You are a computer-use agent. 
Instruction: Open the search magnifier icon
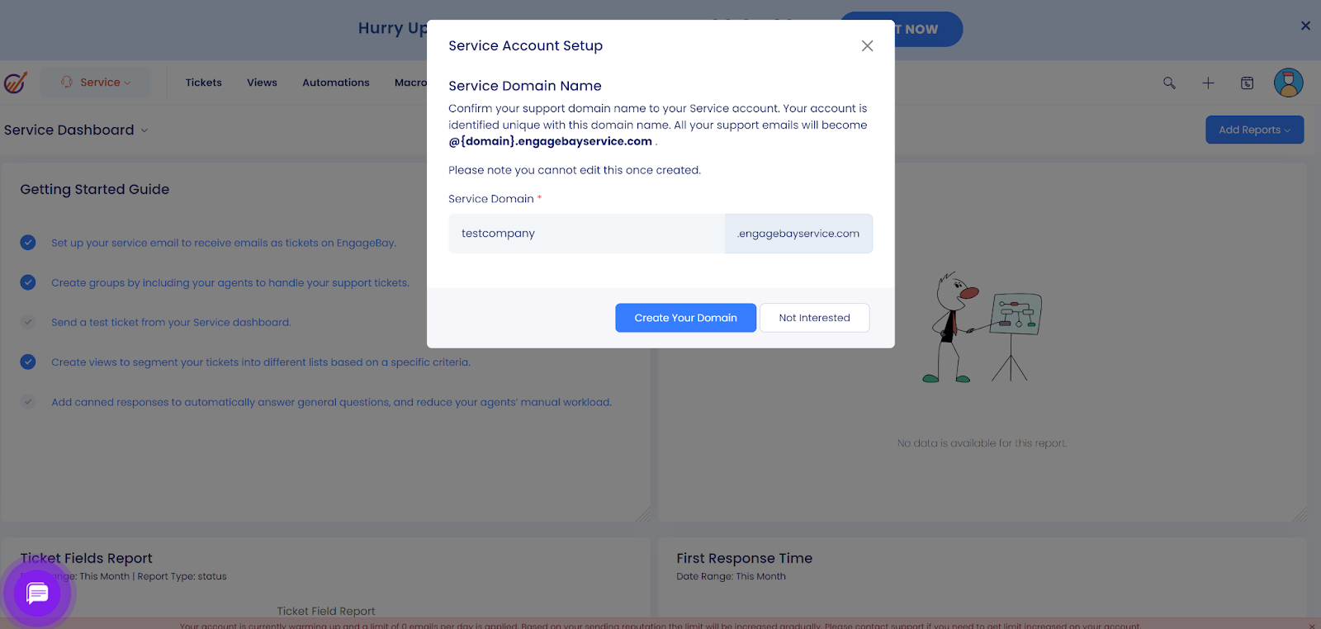click(x=1169, y=83)
